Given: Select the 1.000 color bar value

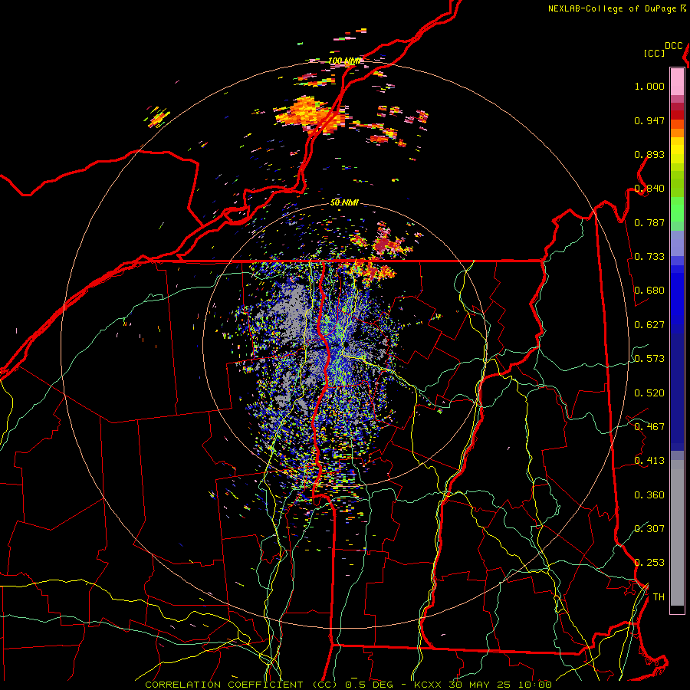Looking at the screenshot, I should pyautogui.click(x=649, y=86).
